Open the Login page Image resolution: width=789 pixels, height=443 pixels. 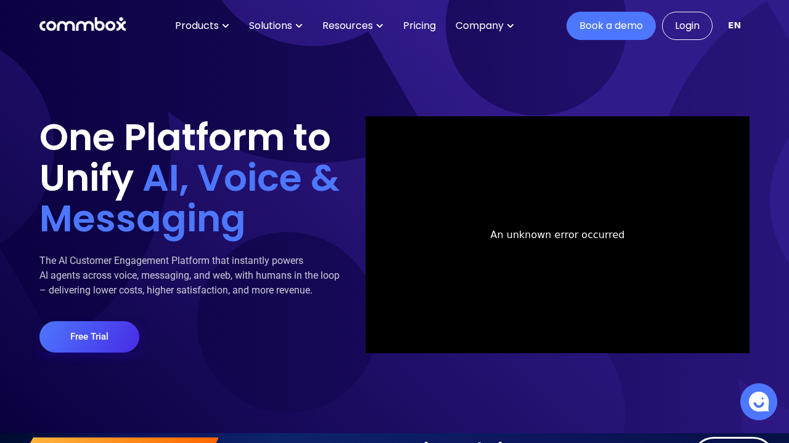687,25
